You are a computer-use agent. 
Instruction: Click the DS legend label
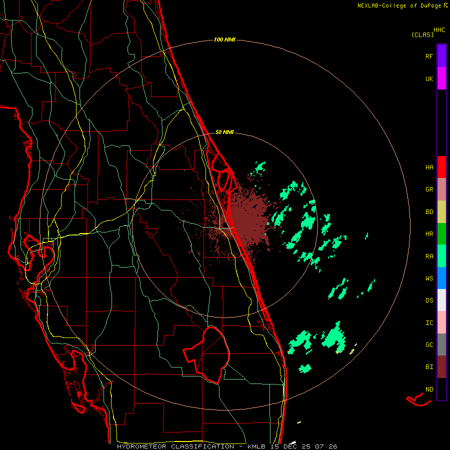click(x=429, y=300)
